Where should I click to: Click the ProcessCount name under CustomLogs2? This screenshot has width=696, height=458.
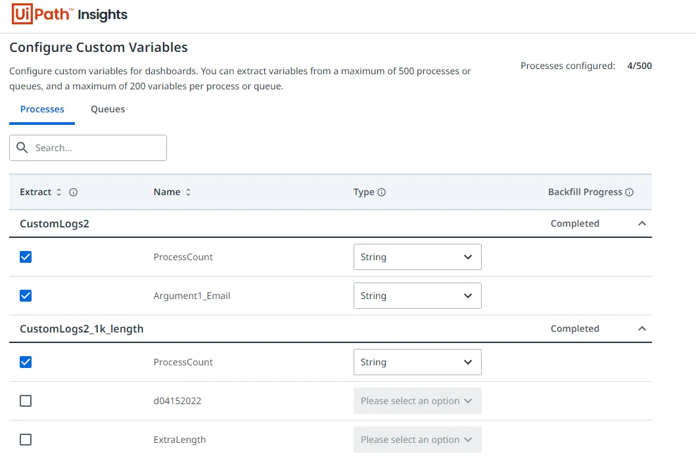pos(183,258)
